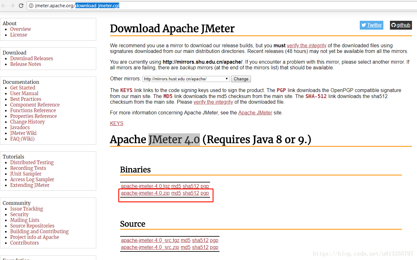Open the KEYS link
The width and height of the screenshot is (417, 260).
tap(117, 123)
